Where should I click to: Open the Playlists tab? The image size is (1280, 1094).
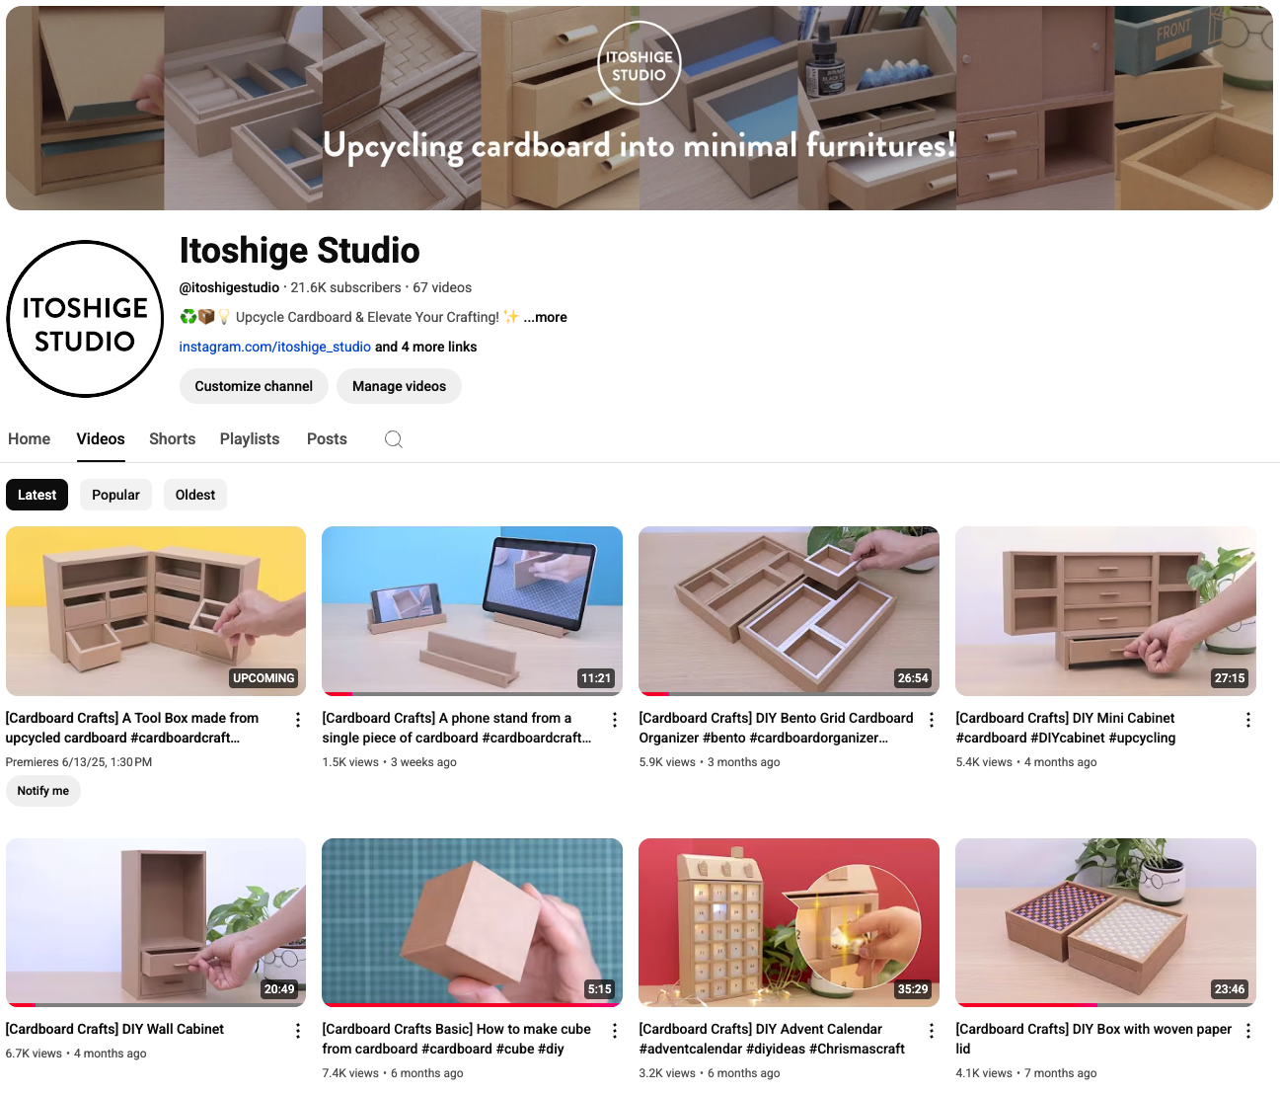tap(250, 439)
